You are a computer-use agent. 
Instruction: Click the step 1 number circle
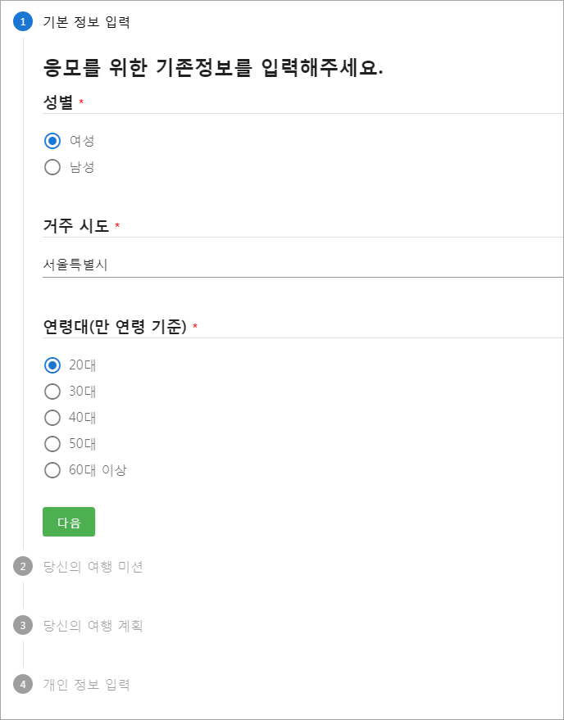[x=23, y=22]
